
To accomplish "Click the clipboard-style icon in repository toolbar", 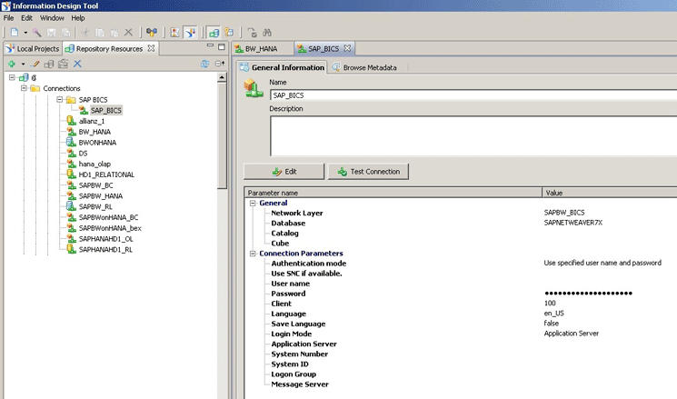I will (x=63, y=64).
